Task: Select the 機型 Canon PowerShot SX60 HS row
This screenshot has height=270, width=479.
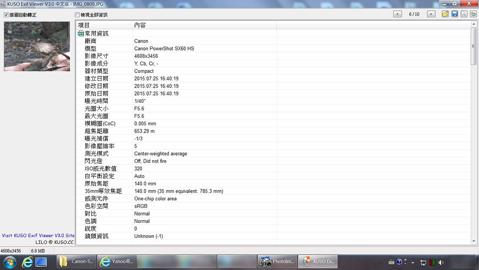Action: (x=273, y=48)
